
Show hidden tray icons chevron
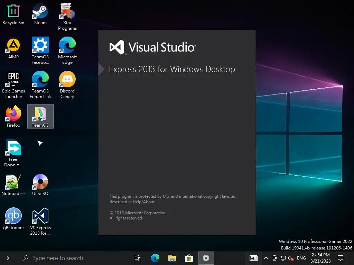(x=266, y=258)
